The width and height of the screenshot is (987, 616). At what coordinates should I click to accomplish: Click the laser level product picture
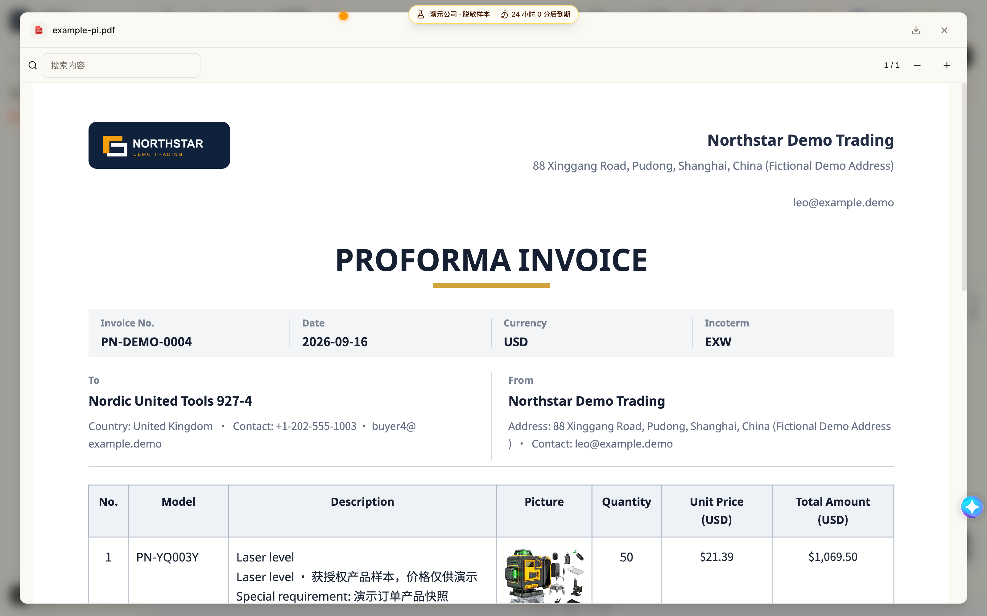pyautogui.click(x=544, y=575)
